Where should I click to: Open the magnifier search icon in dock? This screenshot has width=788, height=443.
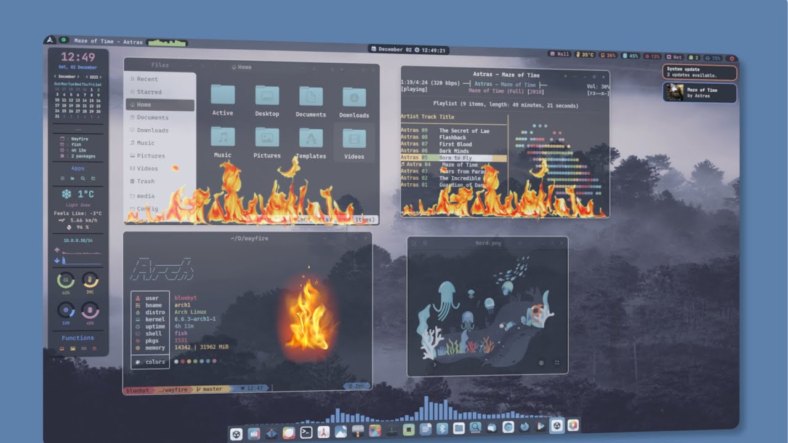tap(475, 428)
